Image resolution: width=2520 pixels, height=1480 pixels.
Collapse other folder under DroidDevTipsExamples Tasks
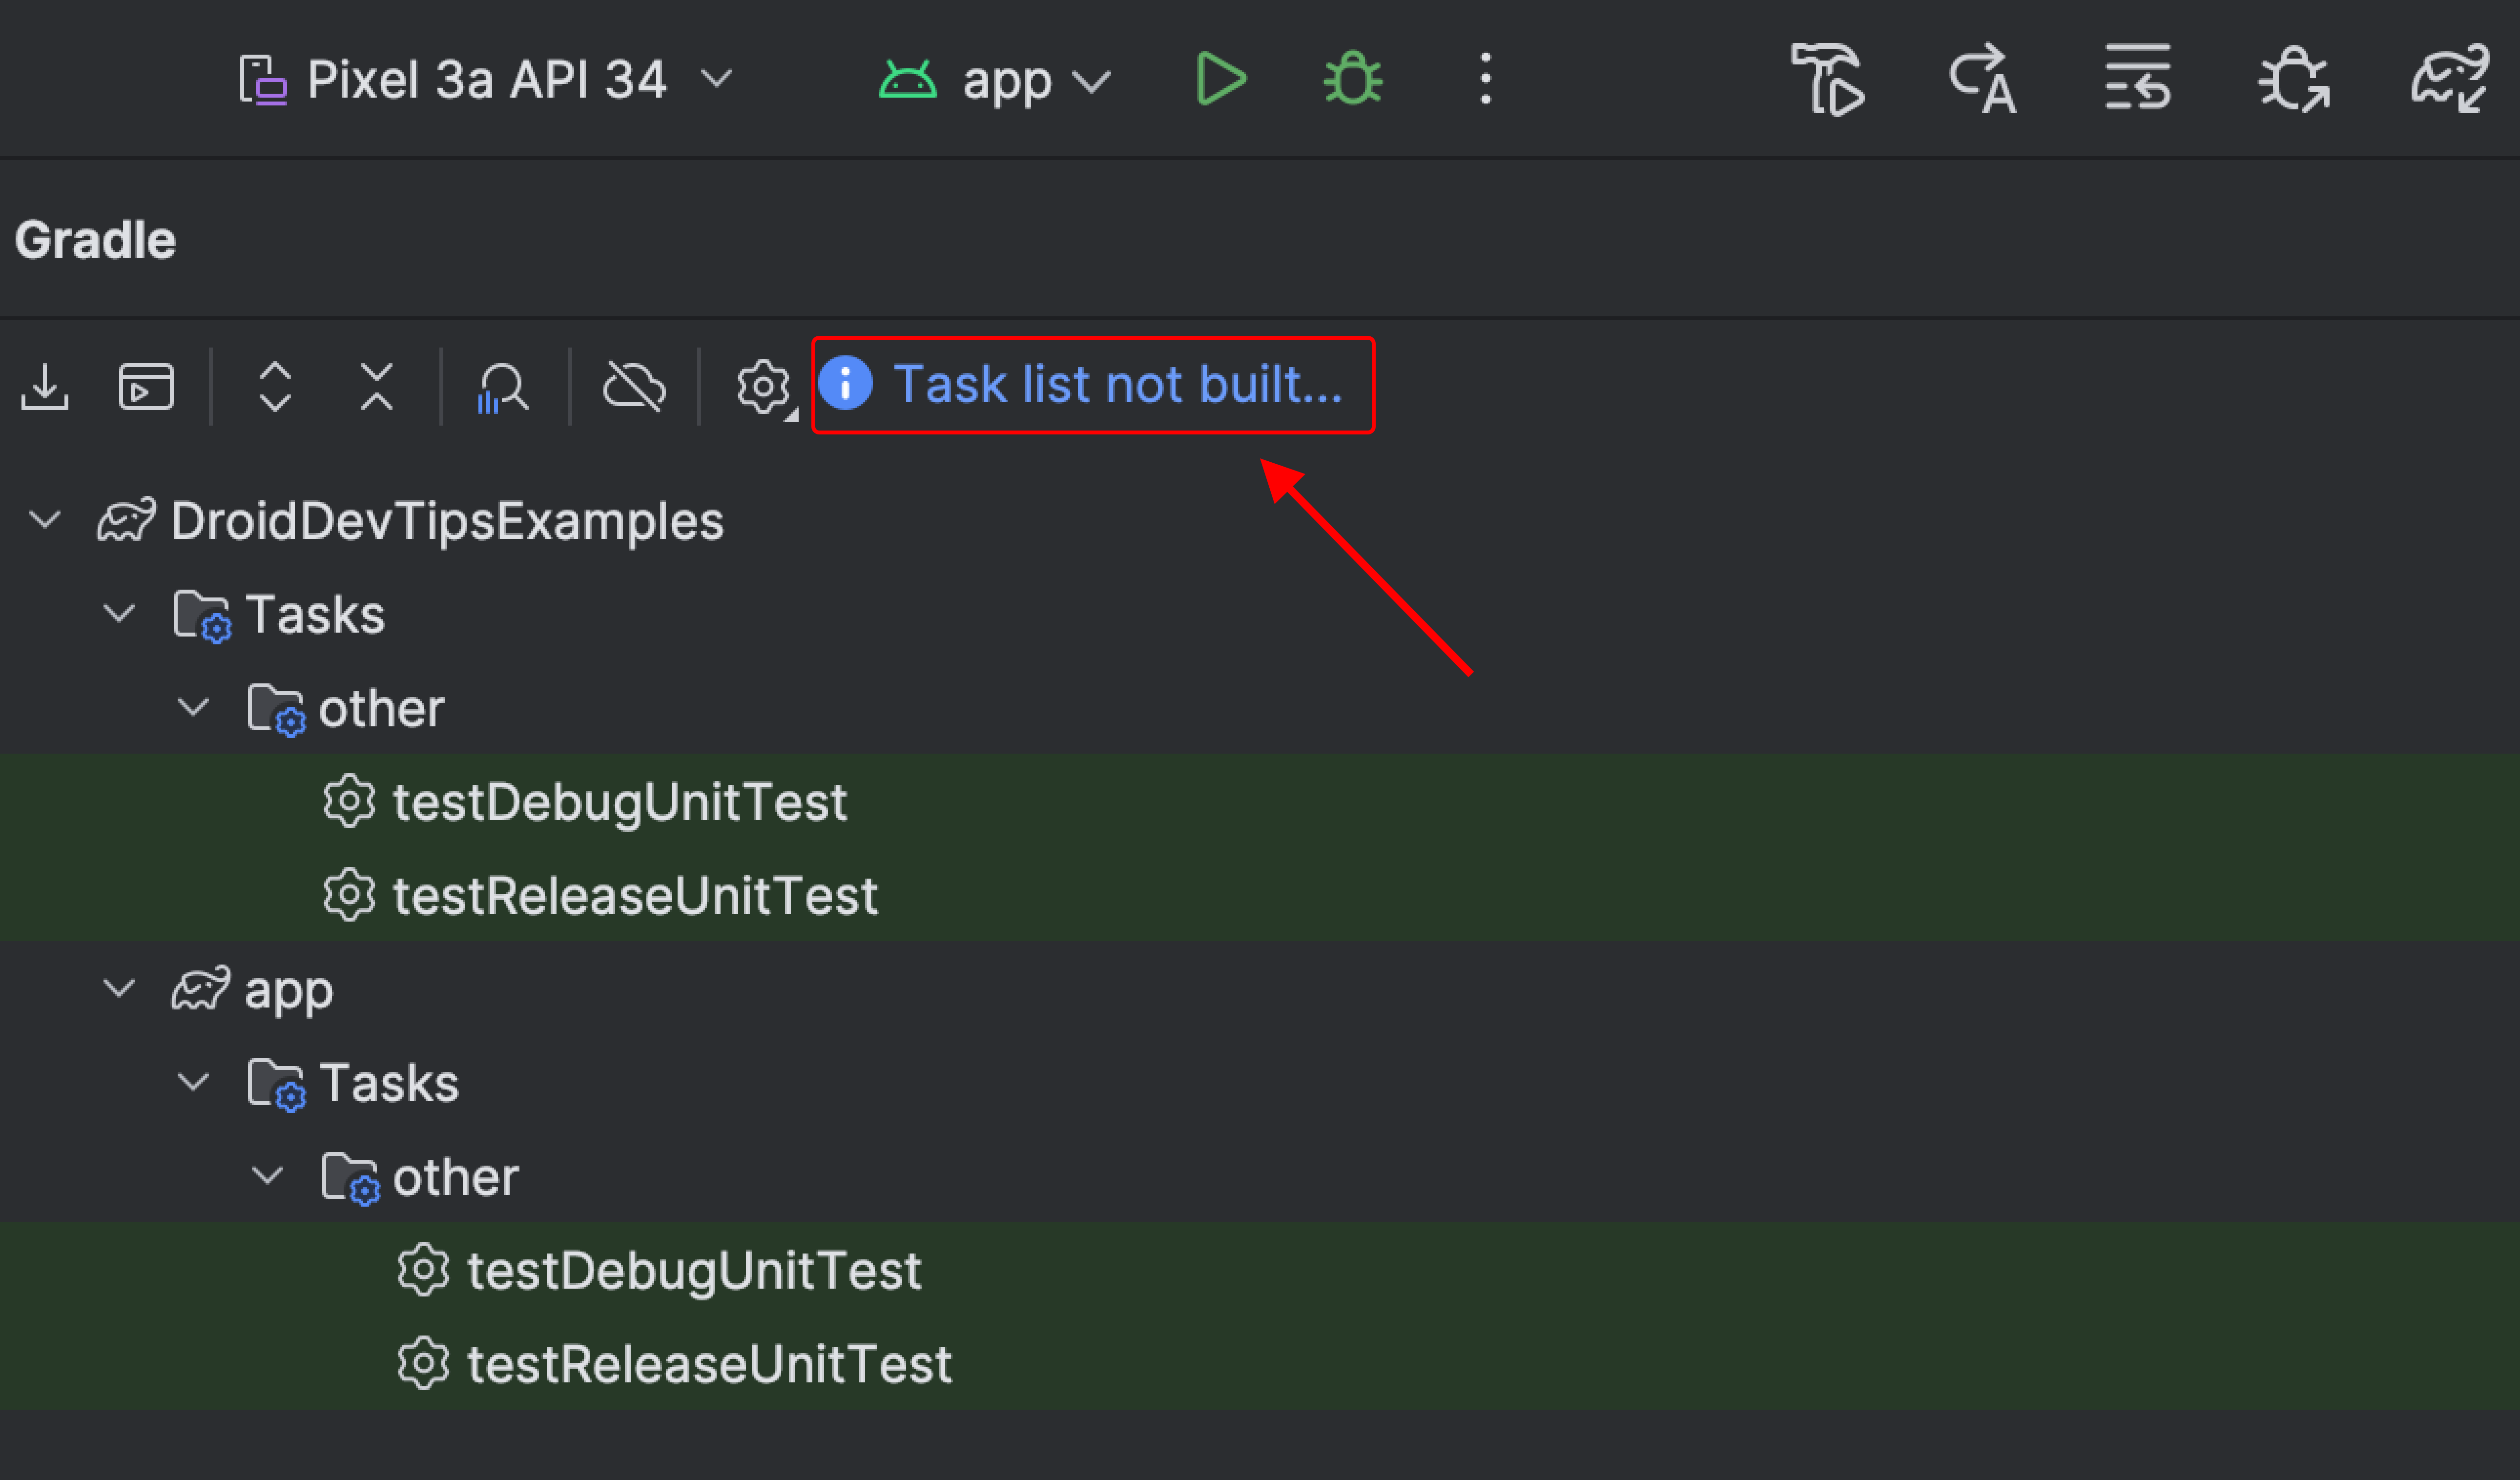pyautogui.click(x=193, y=707)
